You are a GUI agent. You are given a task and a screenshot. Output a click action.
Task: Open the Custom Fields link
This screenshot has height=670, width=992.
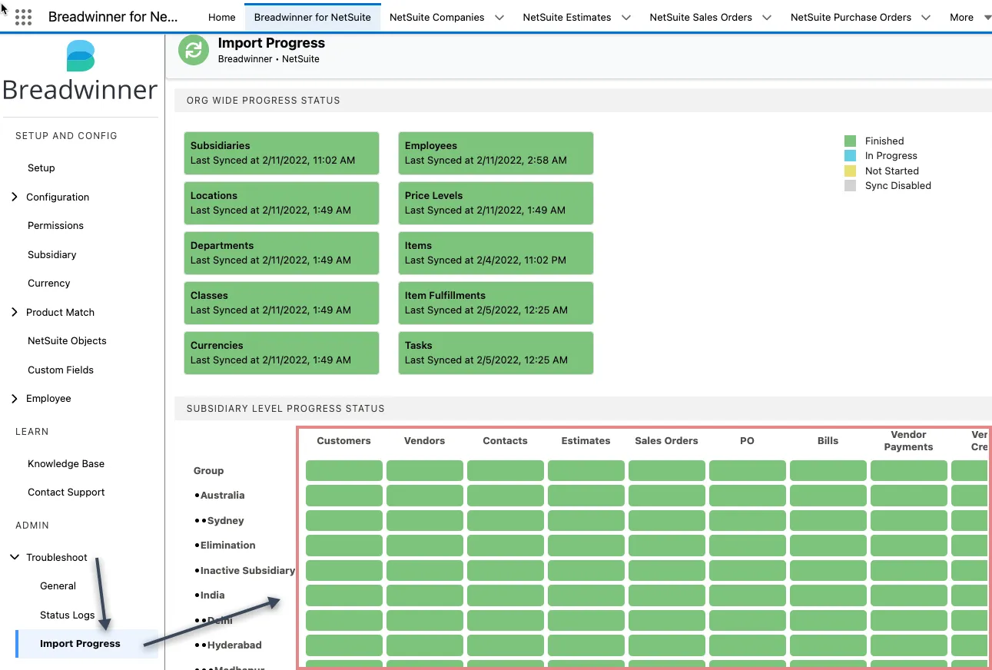coord(61,370)
